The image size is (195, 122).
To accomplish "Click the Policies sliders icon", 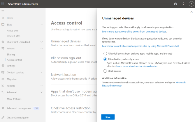I will [3, 48].
